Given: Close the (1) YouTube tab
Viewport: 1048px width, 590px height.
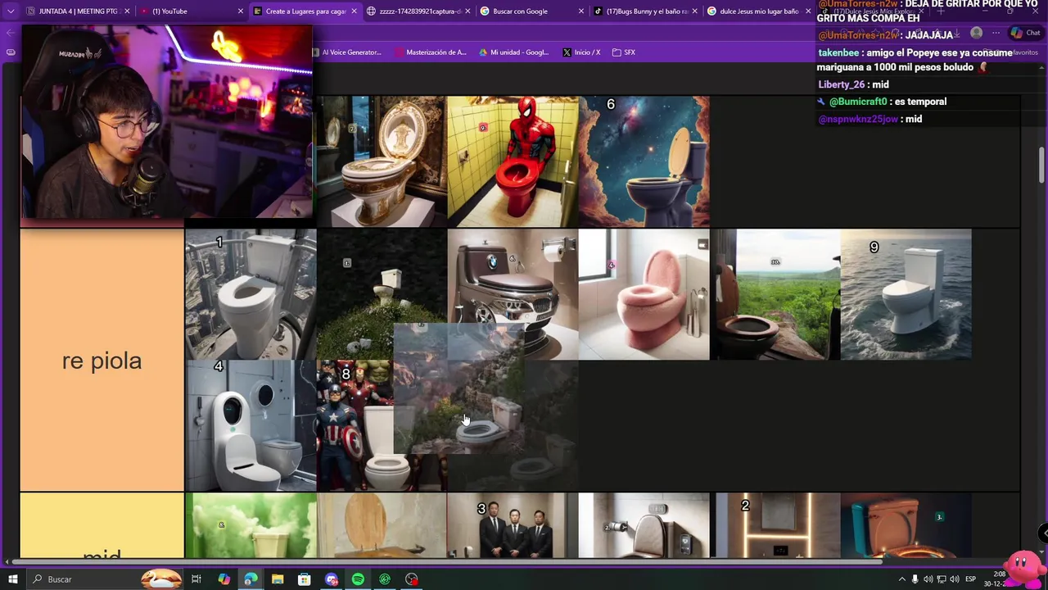Looking at the screenshot, I should (x=241, y=11).
